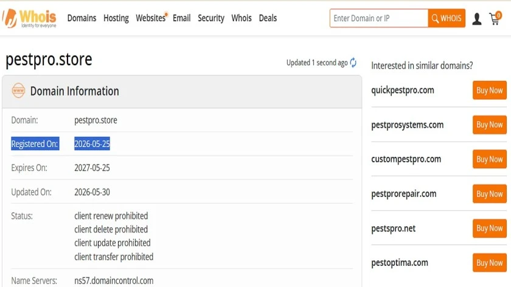Image resolution: width=511 pixels, height=287 pixels.
Task: Click the Whois logo in header
Action: coord(29,18)
